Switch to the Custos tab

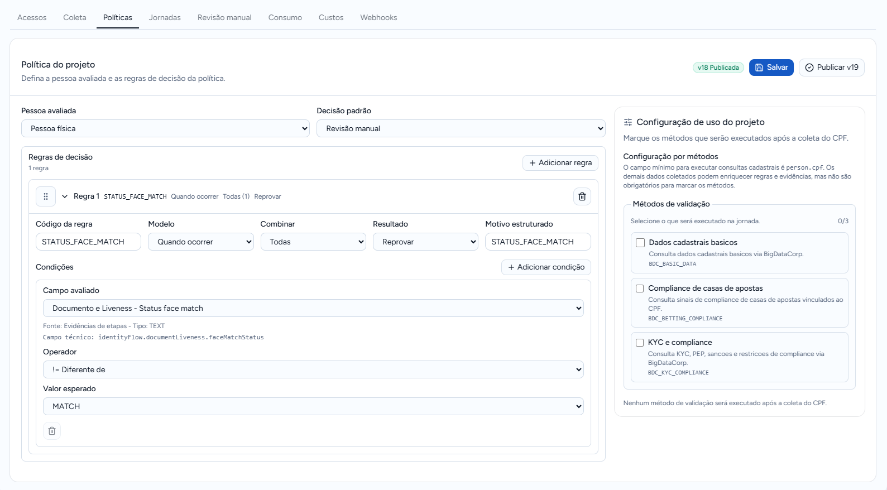click(331, 17)
